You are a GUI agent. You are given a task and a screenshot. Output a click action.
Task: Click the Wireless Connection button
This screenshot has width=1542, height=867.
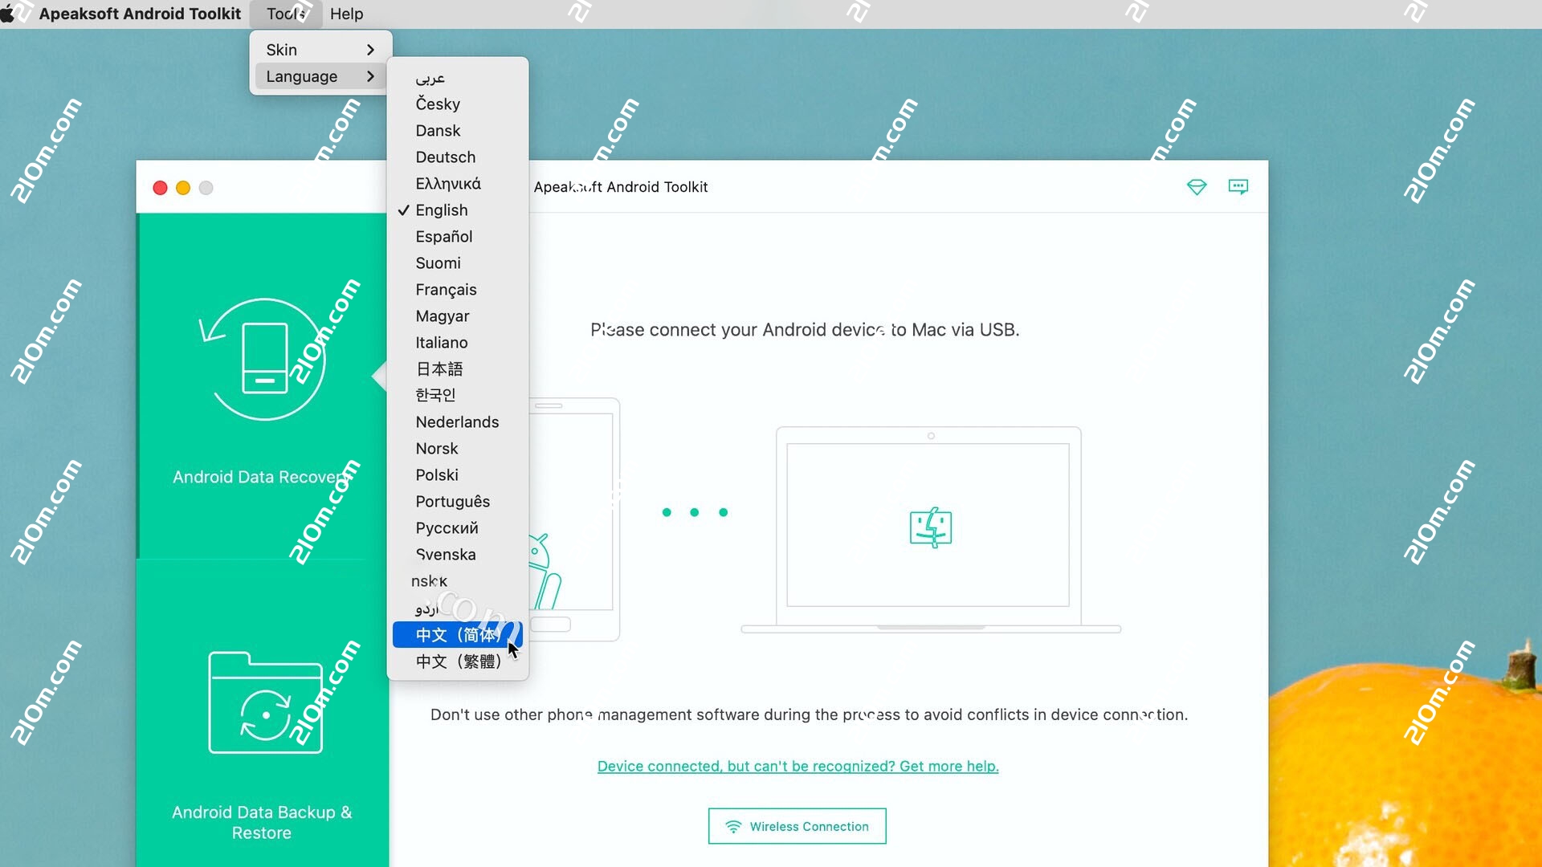pos(796,825)
